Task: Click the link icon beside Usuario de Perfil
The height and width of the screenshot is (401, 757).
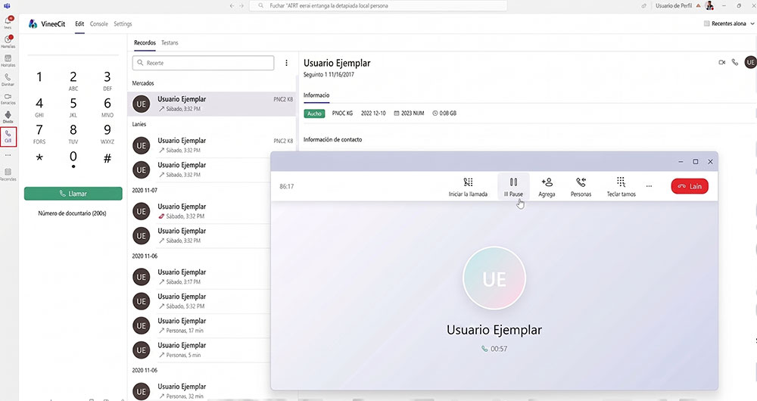Action: coord(643,6)
